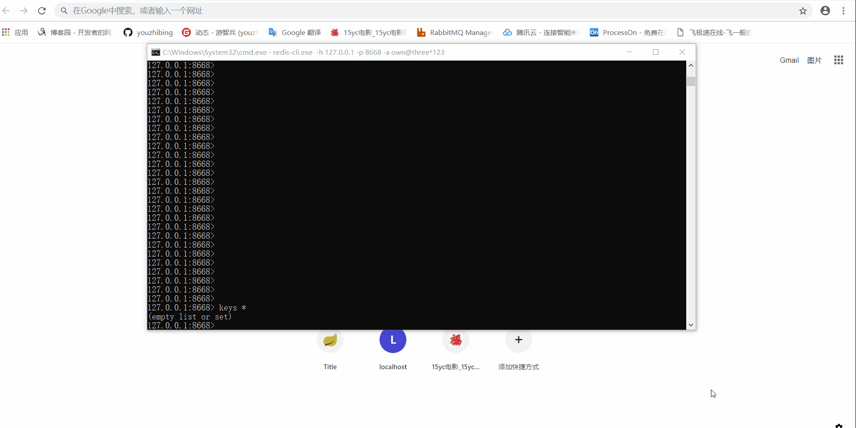Open the RabbitMQ Management bookmark
Screen dimensions: 856x428
(x=454, y=32)
